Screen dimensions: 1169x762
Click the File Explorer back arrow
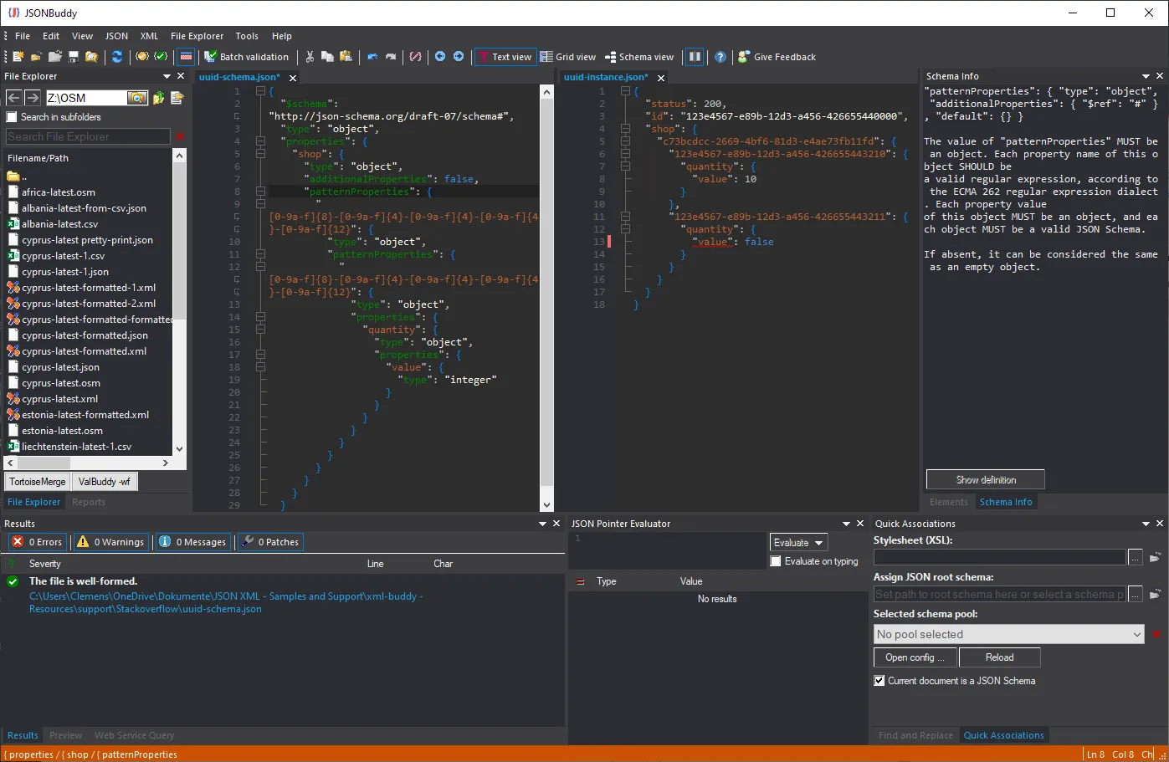(13, 98)
